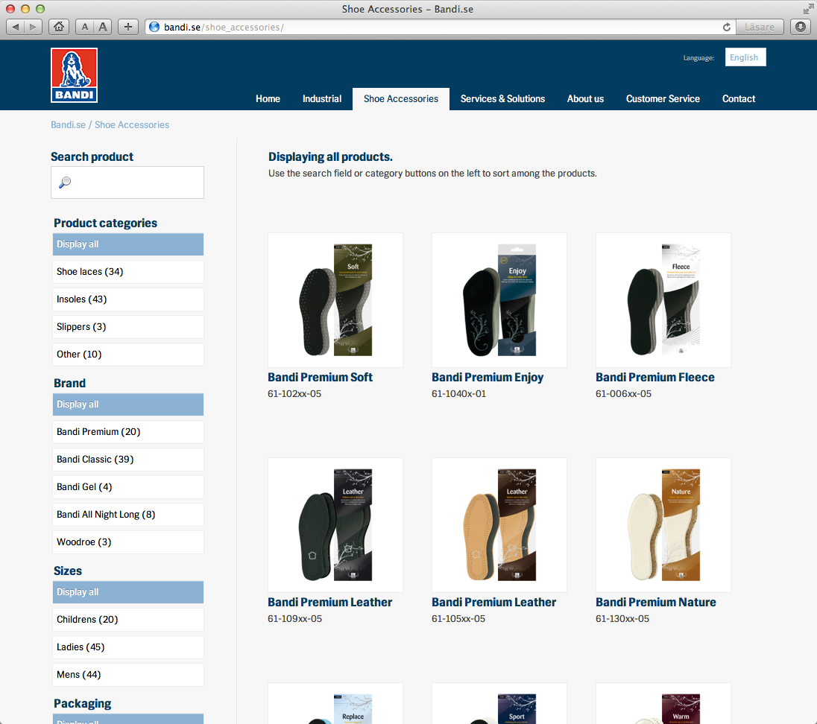Filter by Bandi Classic (39) brand
The width and height of the screenshot is (817, 724).
pyautogui.click(x=128, y=460)
